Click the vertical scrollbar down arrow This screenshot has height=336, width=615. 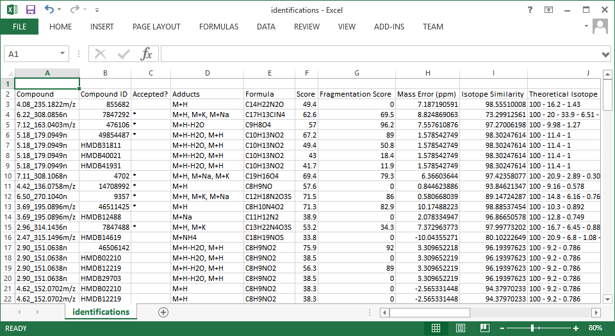(607, 300)
